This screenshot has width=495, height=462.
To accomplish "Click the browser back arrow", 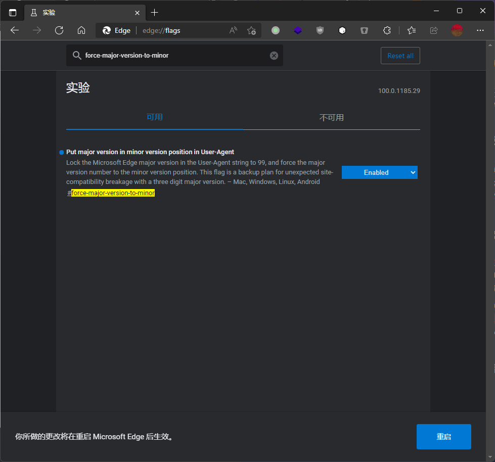I will click(x=15, y=30).
